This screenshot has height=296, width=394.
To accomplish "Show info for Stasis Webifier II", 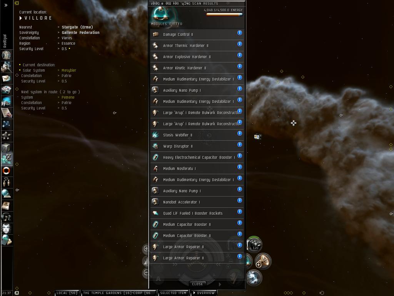I will (240, 133).
